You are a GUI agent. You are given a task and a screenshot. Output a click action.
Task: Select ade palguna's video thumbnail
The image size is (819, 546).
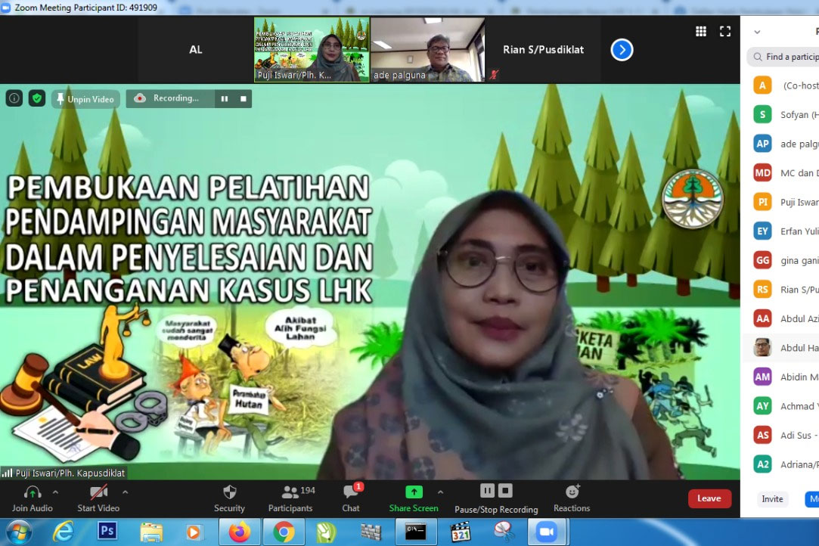(x=428, y=49)
